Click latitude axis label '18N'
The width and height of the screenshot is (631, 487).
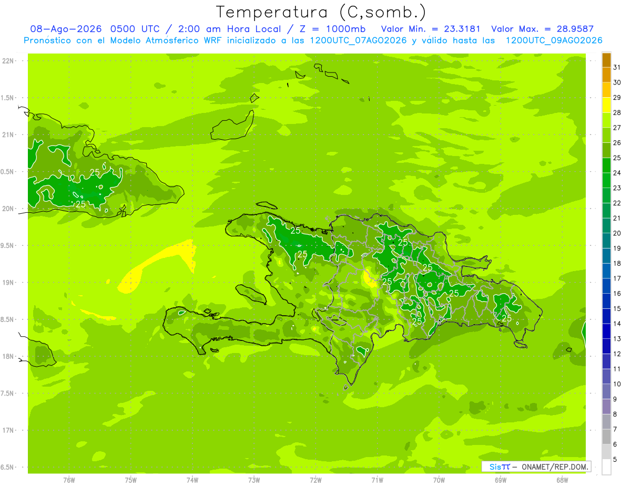8,357
